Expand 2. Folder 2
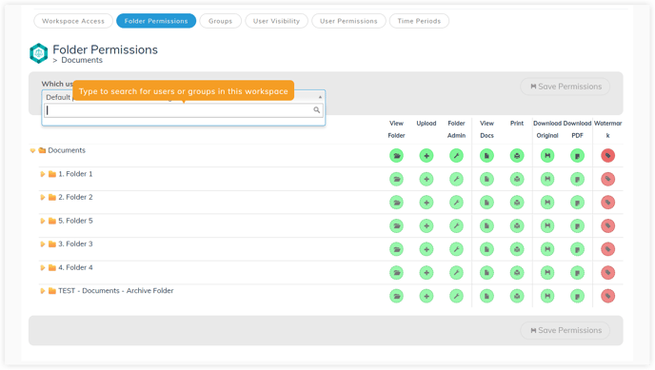Screen dimensions: 655x370 (x=42, y=197)
